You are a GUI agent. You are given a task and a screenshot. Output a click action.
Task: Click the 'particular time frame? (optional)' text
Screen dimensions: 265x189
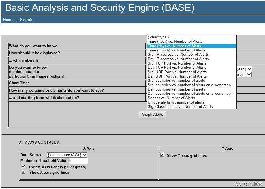(37, 76)
